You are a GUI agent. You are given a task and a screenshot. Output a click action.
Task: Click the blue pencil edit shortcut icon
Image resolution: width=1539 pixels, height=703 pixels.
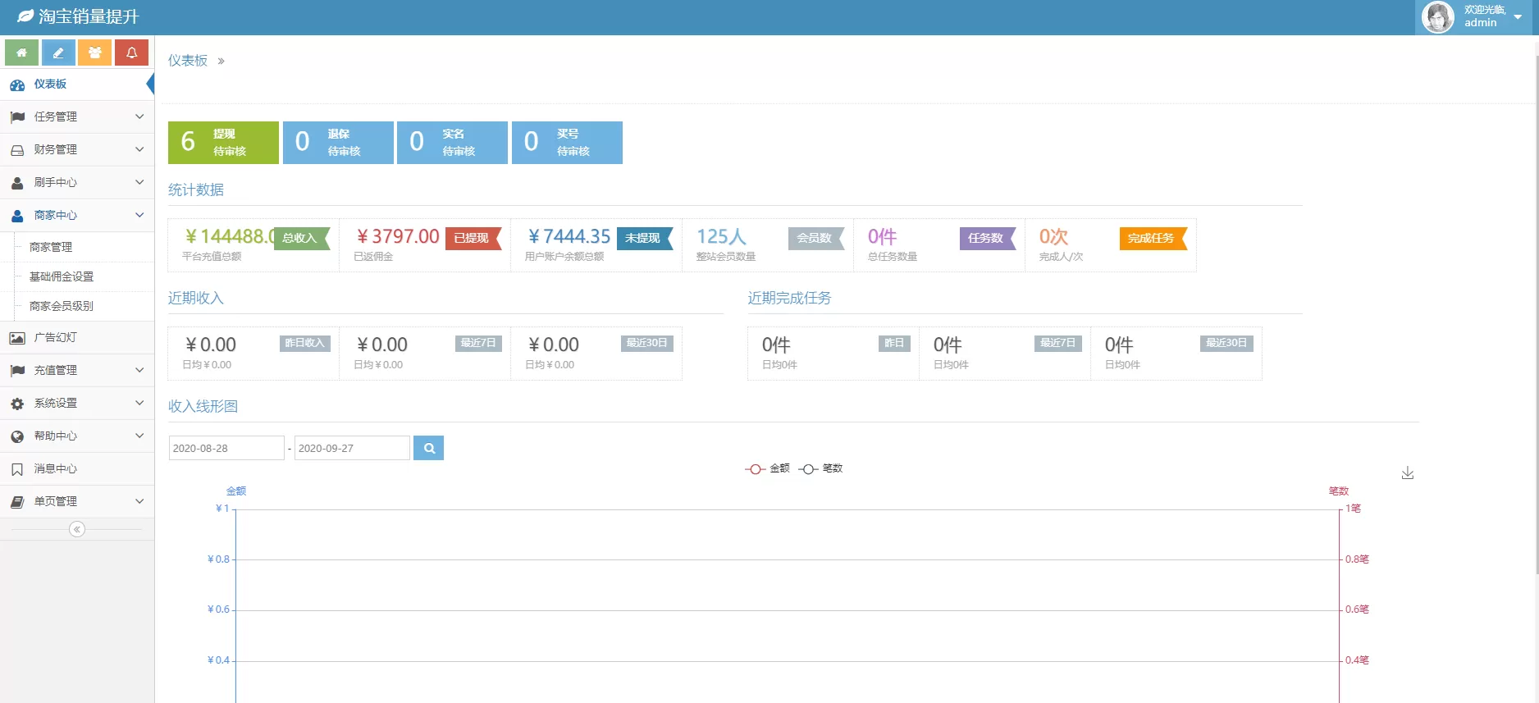pos(58,52)
